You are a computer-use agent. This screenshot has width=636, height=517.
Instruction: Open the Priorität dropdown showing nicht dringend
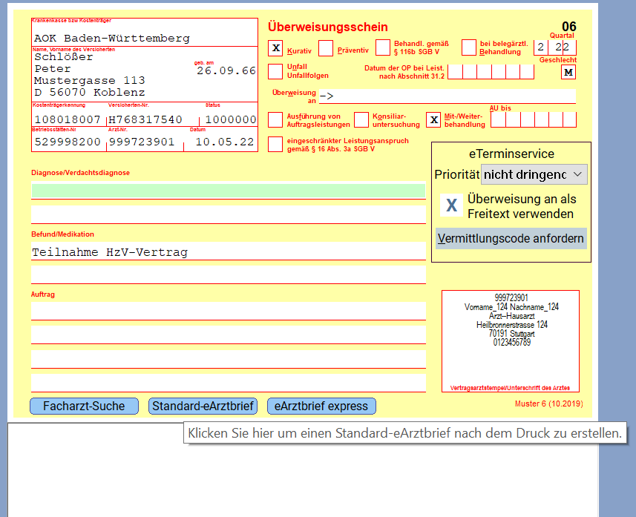(532, 174)
